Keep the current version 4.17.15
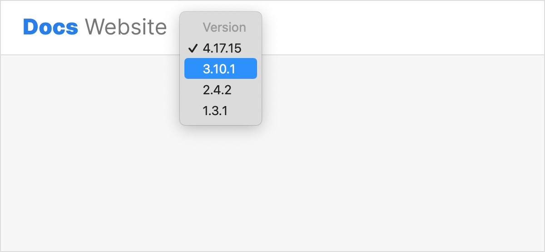The height and width of the screenshot is (252, 545). pos(222,48)
